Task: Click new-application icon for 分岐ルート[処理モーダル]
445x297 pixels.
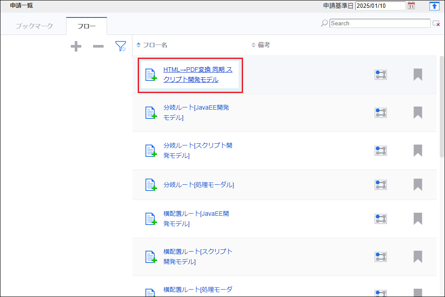Action: click(x=151, y=185)
